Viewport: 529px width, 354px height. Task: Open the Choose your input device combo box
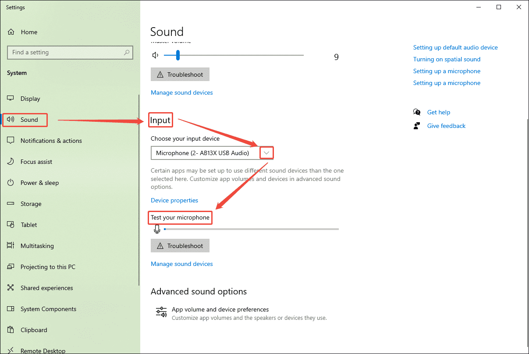[x=210, y=153]
